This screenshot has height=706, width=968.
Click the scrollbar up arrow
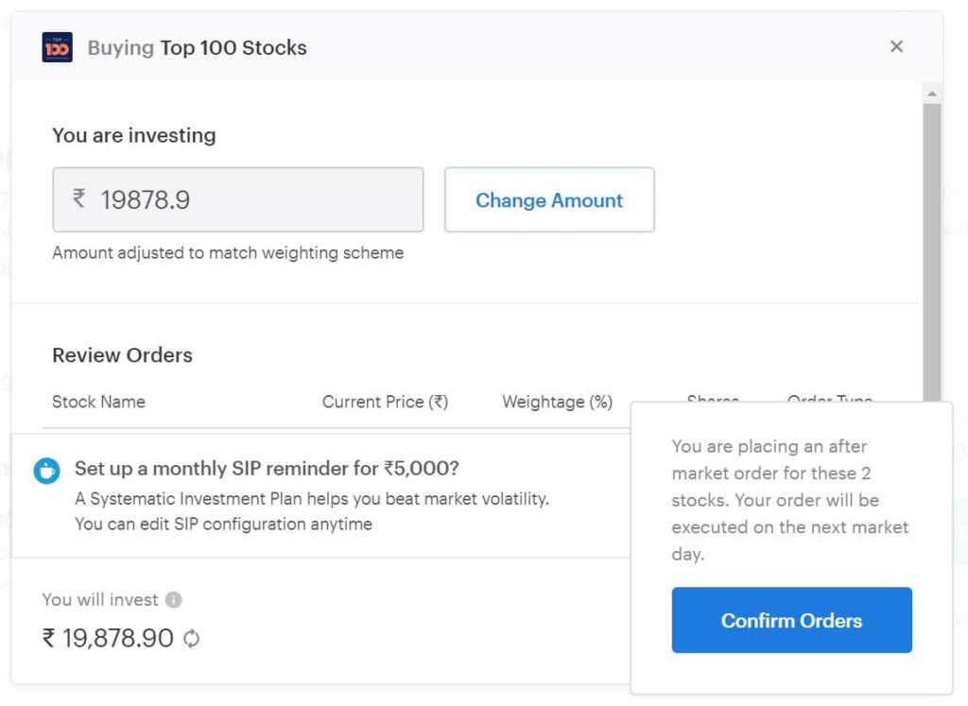pos(931,94)
